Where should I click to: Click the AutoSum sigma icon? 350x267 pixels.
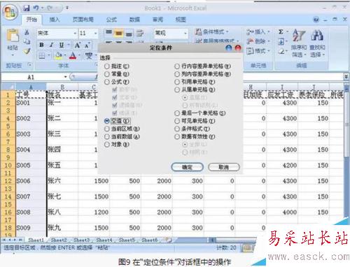pyautogui.click(x=281, y=31)
